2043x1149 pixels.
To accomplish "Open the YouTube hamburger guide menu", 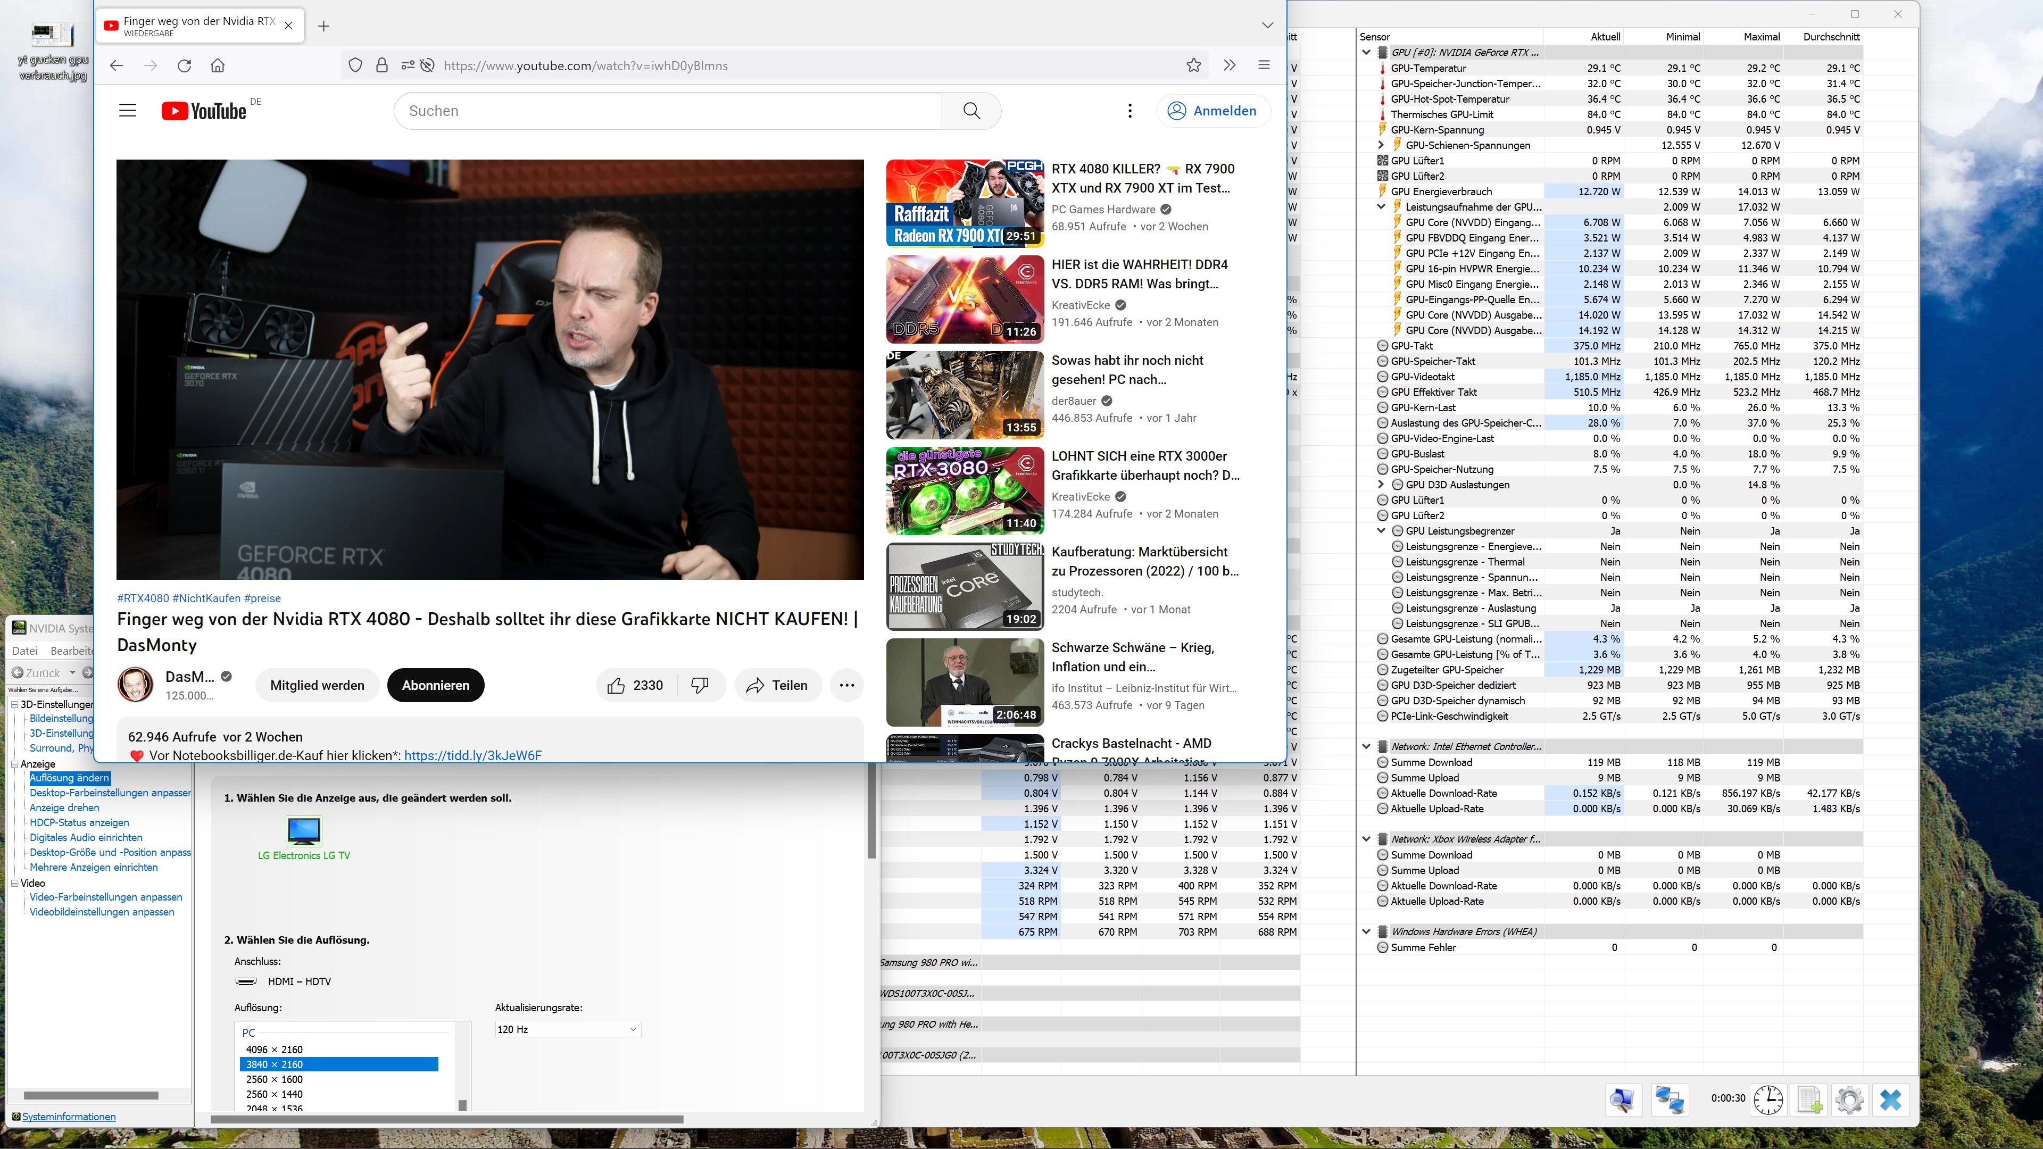I will (x=128, y=111).
